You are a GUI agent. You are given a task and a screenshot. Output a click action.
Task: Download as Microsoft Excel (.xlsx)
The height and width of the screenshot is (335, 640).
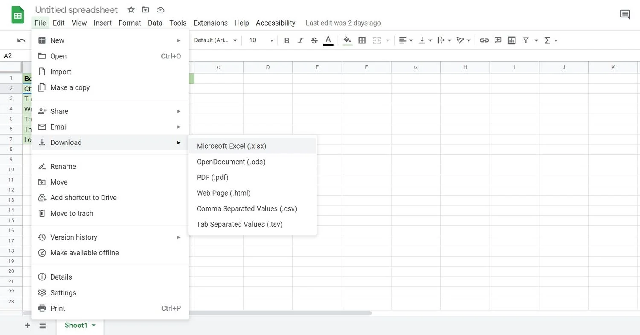[x=253, y=146]
